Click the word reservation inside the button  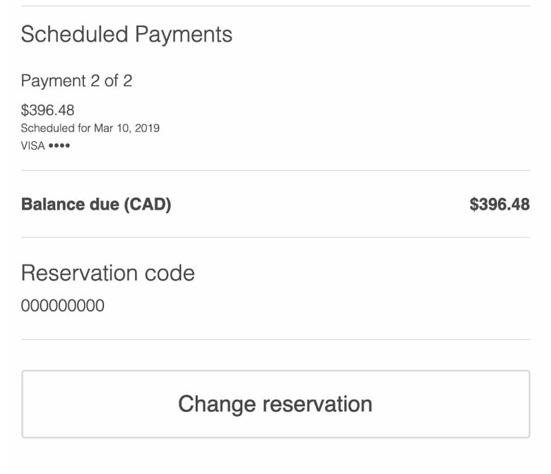coord(317,404)
